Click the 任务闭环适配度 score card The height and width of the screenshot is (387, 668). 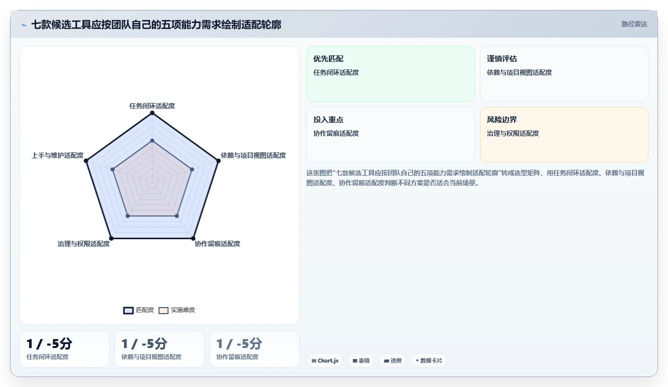(x=64, y=349)
